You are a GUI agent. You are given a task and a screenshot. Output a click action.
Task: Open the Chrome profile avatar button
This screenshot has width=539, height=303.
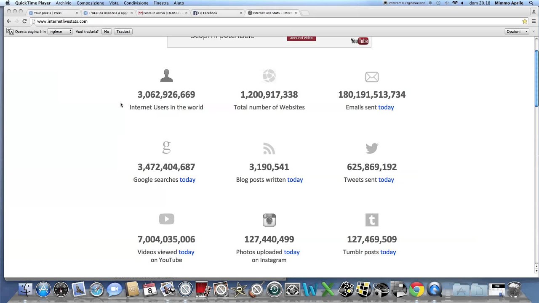(x=534, y=12)
